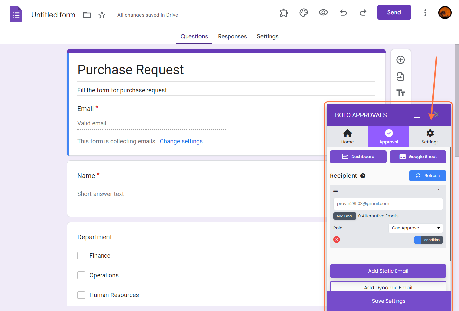
Task: Minimize the BOLO Approvals panel
Action: pos(417,117)
